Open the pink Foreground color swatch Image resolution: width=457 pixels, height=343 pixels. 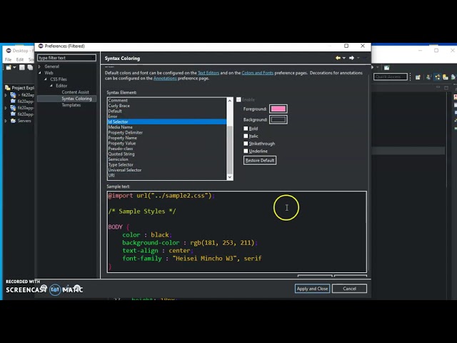(278, 109)
